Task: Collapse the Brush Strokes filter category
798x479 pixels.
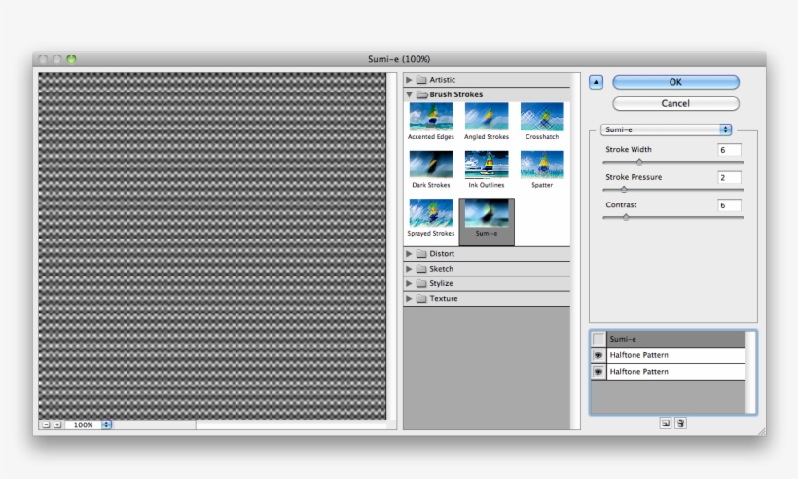Action: pyautogui.click(x=409, y=94)
